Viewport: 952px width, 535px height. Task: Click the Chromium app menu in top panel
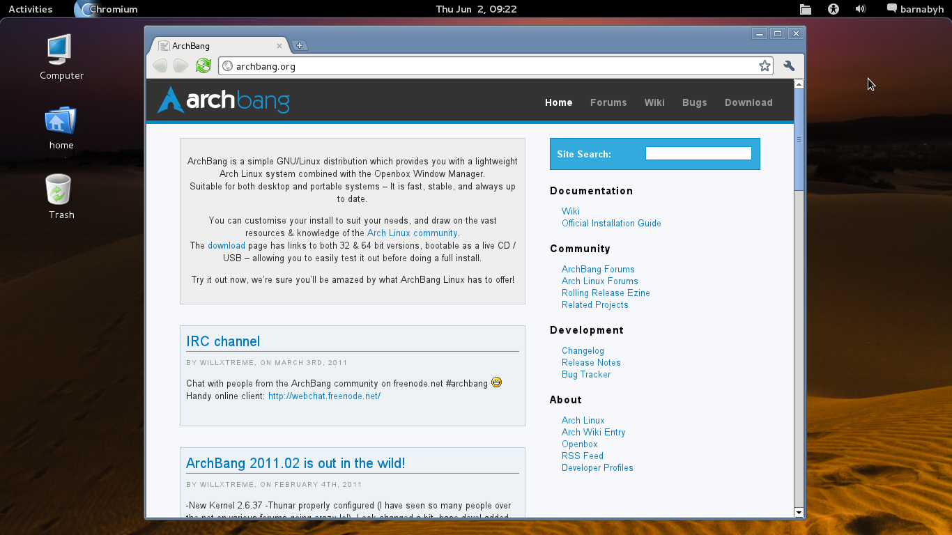click(106, 9)
